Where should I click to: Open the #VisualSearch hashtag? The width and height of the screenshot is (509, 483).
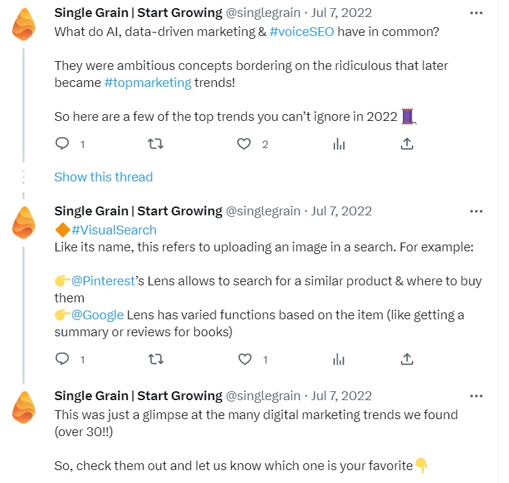point(113,230)
